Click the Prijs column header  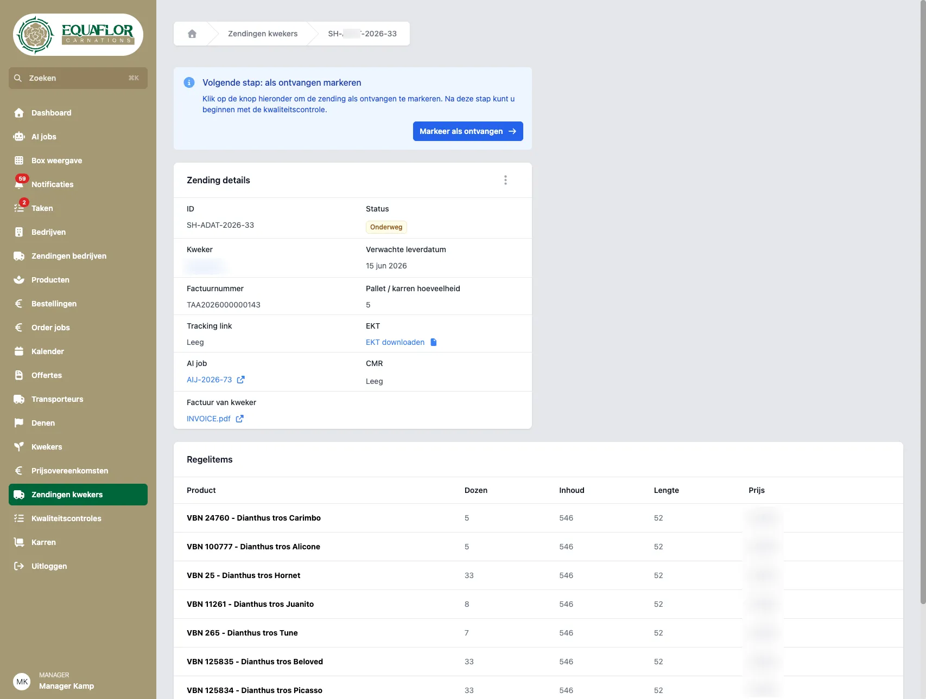[757, 490]
